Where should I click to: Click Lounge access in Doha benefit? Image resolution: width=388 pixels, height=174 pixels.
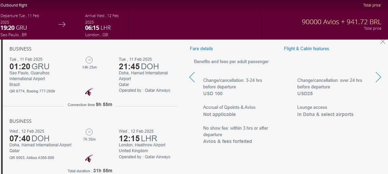pyautogui.click(x=325, y=111)
